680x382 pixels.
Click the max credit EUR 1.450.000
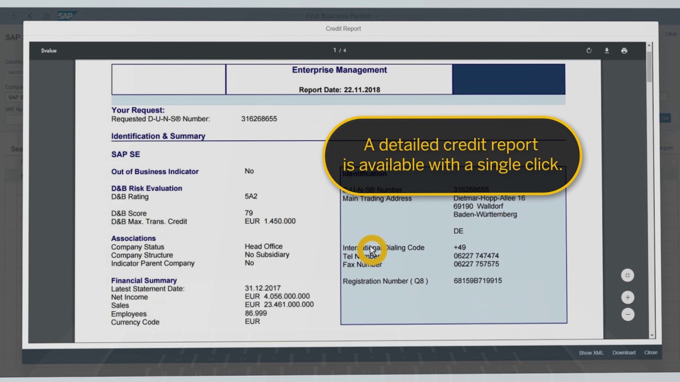270,221
